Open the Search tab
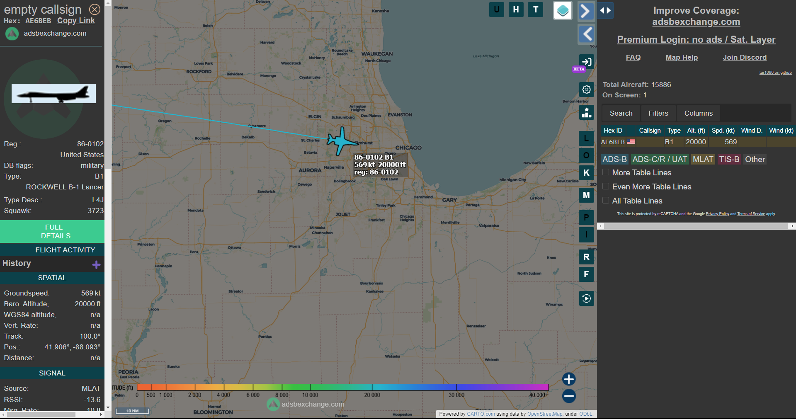This screenshot has height=419, width=796. (621, 113)
